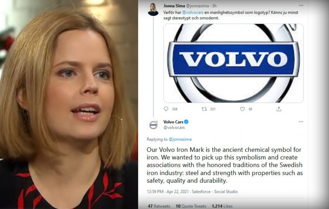Open the Volvo Cars profile avatar
The width and height of the screenshot is (329, 209).
click(x=154, y=125)
